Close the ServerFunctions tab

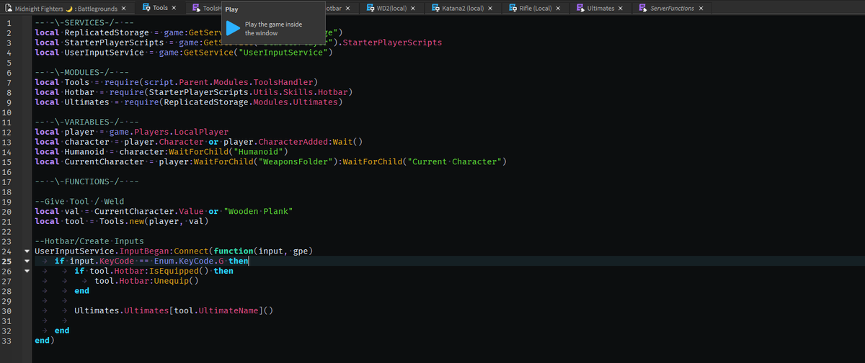[x=701, y=9]
